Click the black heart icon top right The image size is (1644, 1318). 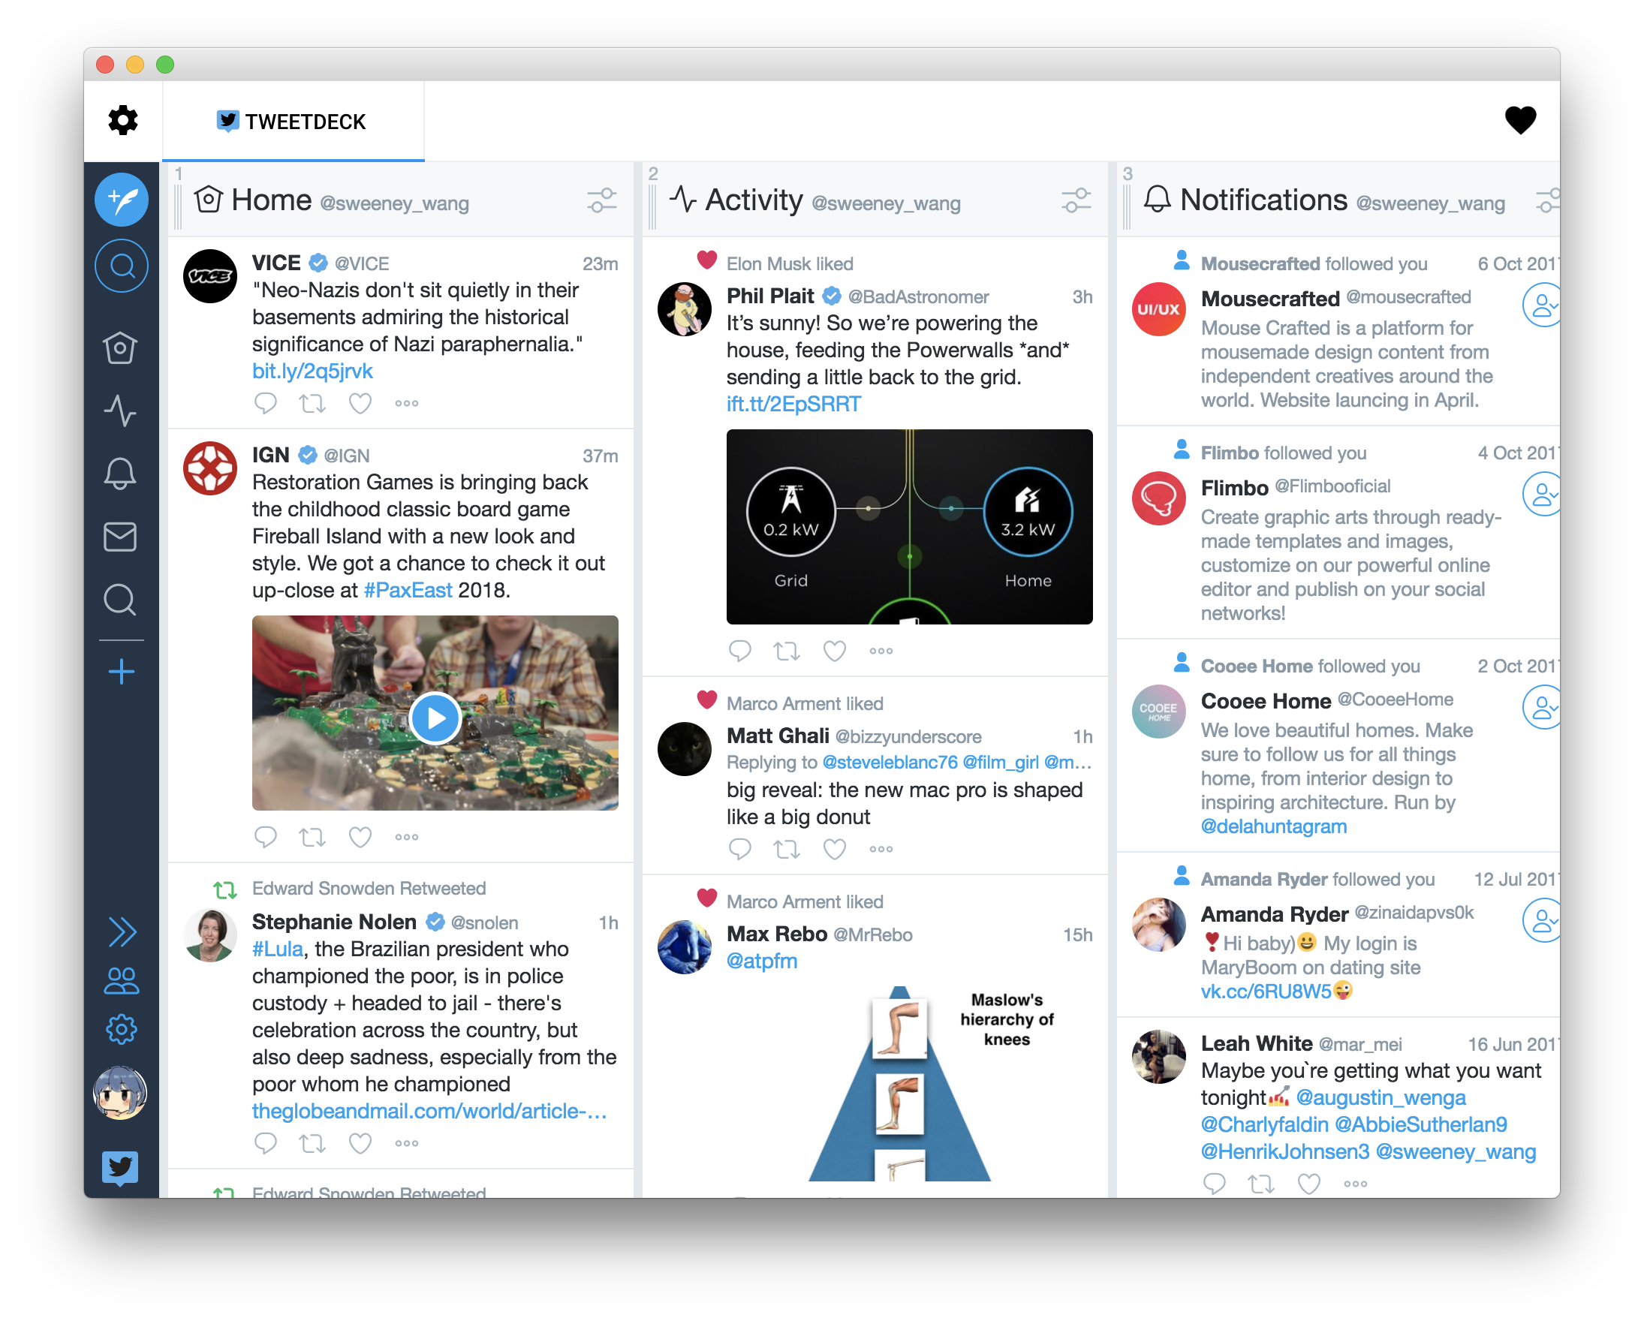(1520, 120)
